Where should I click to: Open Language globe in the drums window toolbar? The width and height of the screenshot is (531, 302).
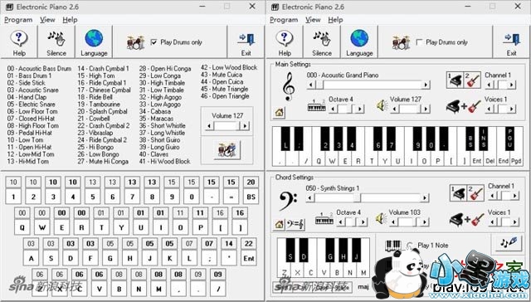94,38
